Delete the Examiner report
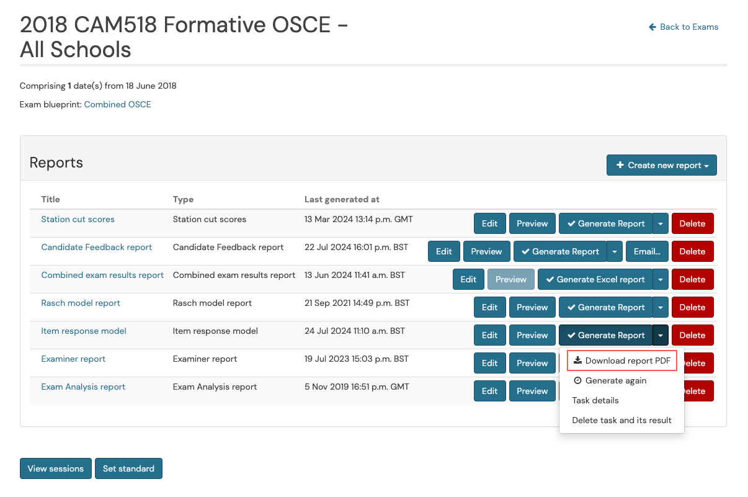The width and height of the screenshot is (748, 497). (702, 363)
